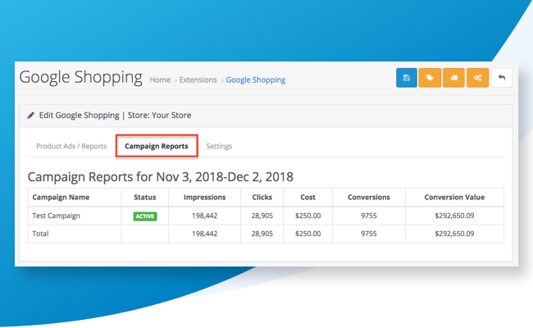The height and width of the screenshot is (328, 533).
Task: Click the Conversions column header
Action: pyautogui.click(x=369, y=198)
